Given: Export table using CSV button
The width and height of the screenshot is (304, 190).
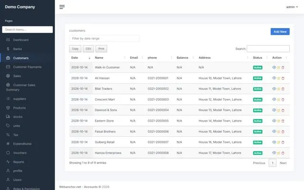Looking at the screenshot, I should (x=88, y=48).
